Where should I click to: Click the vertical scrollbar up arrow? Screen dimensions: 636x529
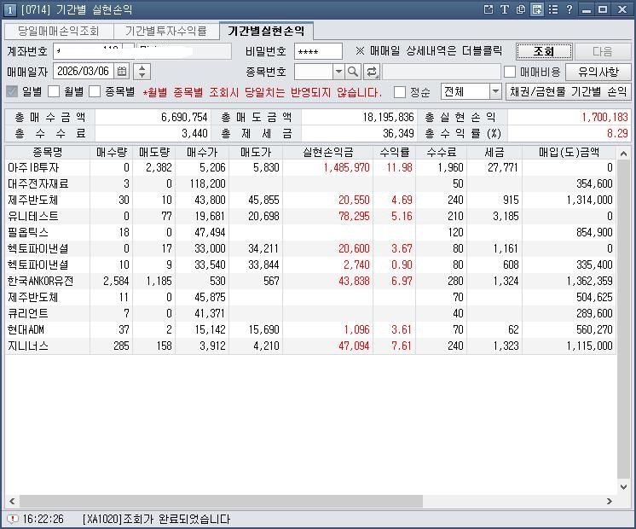coord(623,154)
